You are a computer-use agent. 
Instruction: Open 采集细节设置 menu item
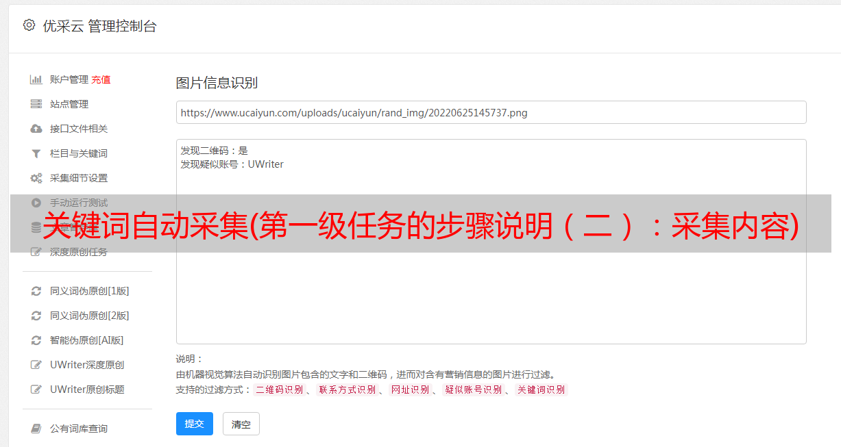(x=79, y=178)
